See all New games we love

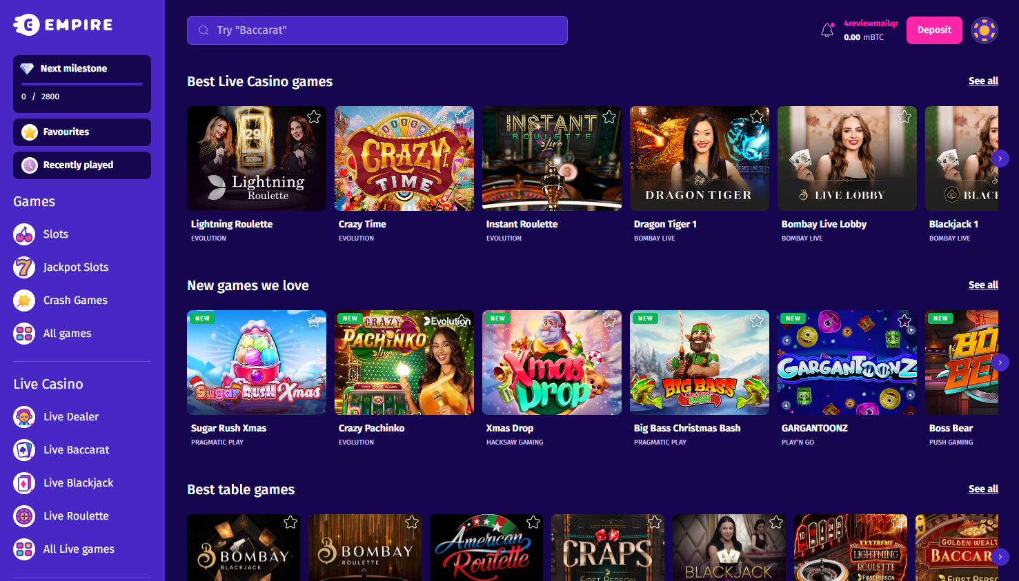[x=983, y=285]
